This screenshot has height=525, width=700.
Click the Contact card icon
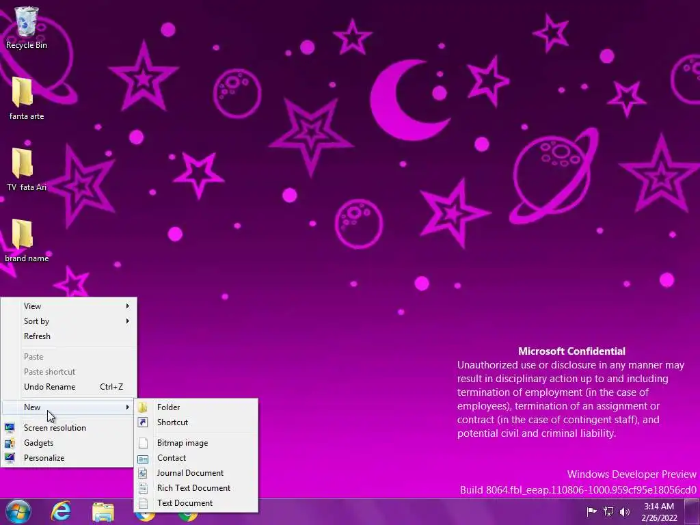pyautogui.click(x=143, y=459)
